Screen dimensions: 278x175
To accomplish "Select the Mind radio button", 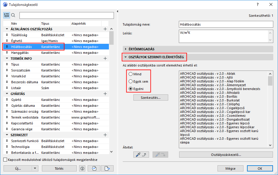I will tap(131, 74).
